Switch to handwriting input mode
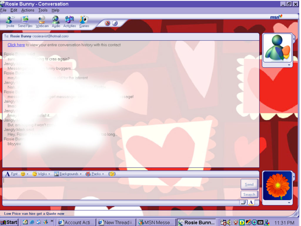The image size is (301, 226). pos(243,202)
